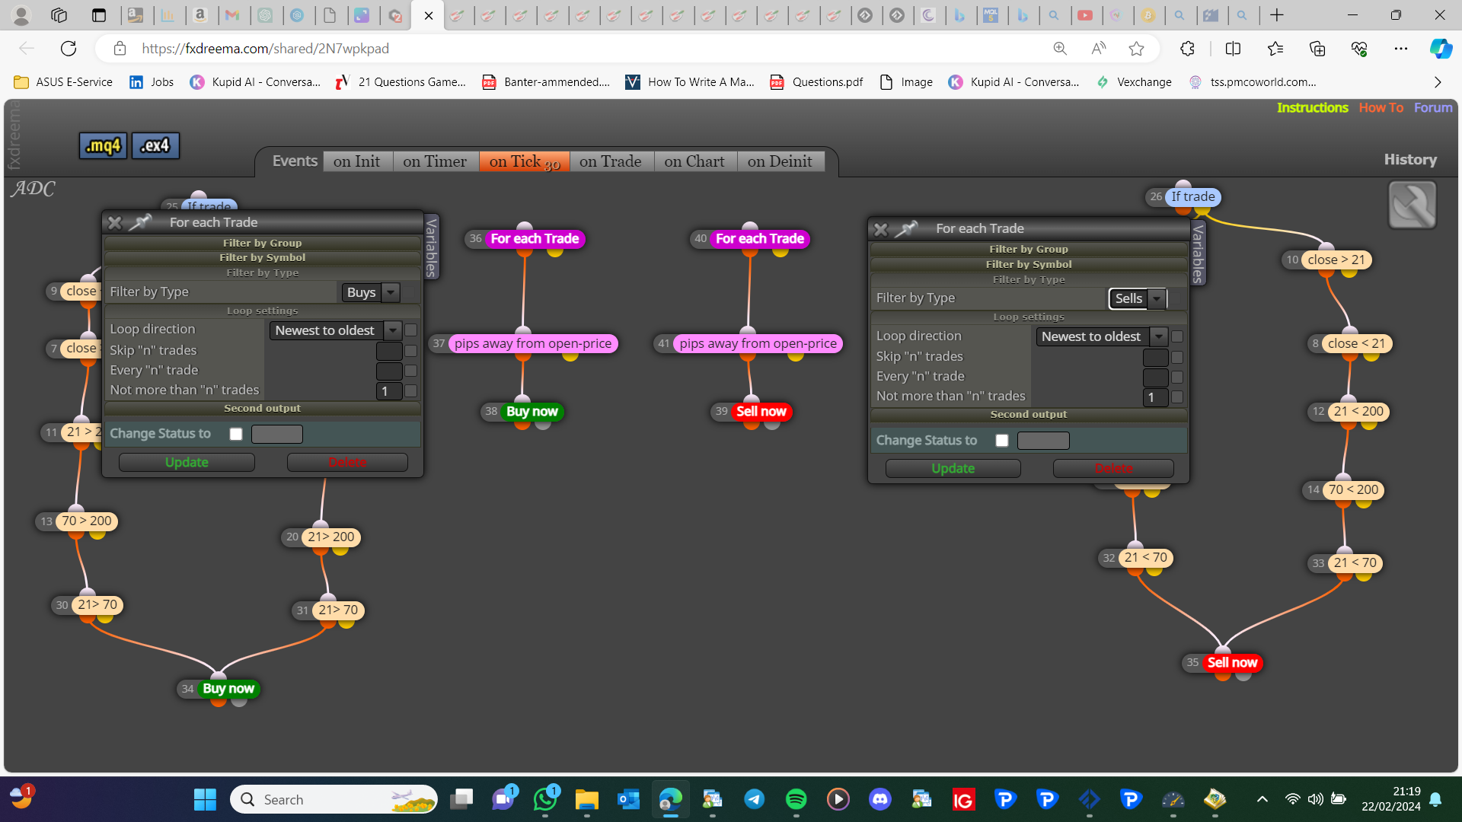Toggle checkbox beside left Loop direction

(x=411, y=330)
